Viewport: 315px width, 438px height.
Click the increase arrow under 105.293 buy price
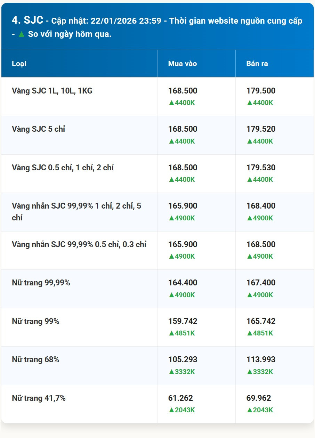click(x=171, y=372)
